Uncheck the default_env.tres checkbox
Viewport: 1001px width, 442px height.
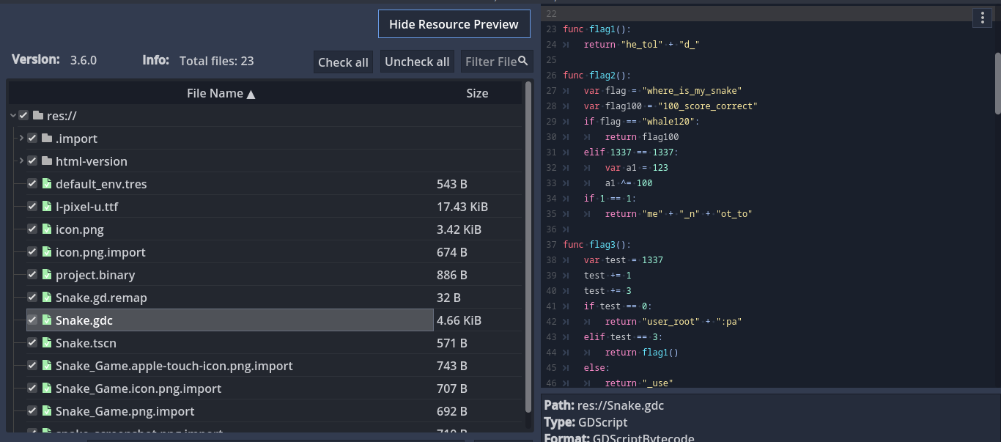[32, 184]
